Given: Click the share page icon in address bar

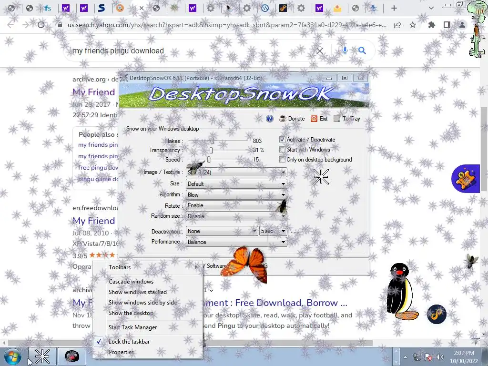Looking at the screenshot, I should [x=397, y=25].
